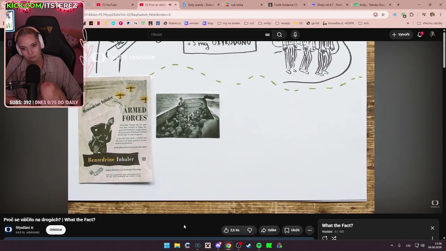Open the iVysílání channel avatar
446x251 pixels.
click(x=8, y=229)
